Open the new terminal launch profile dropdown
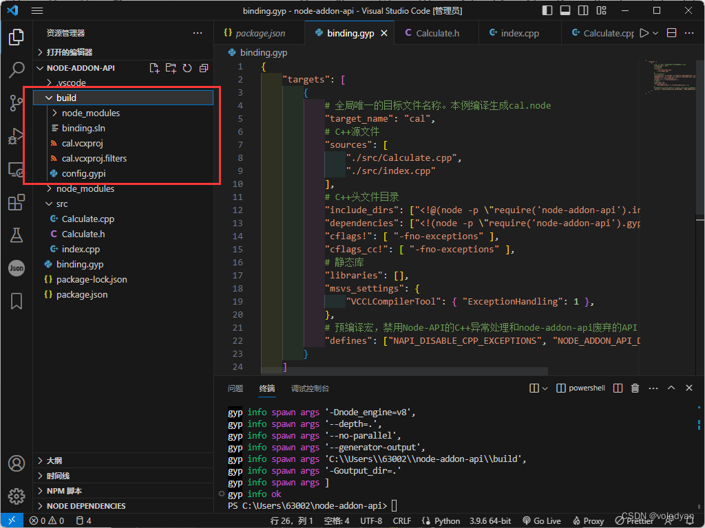Screen dimensions: 705x528 [545, 388]
